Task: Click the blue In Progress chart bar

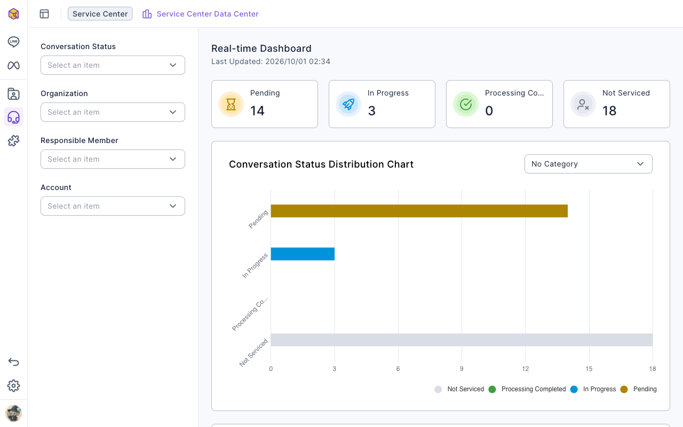Action: tap(303, 254)
